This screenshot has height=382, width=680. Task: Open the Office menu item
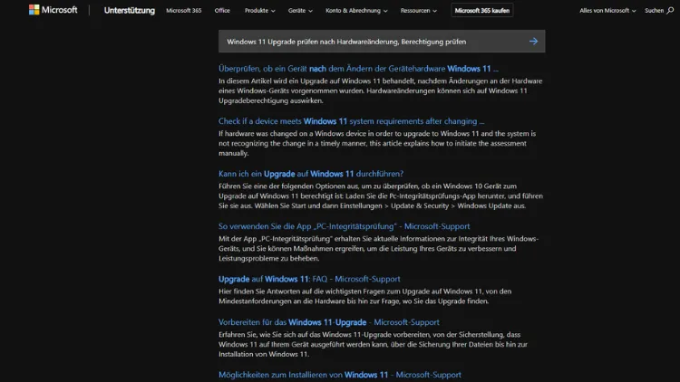(x=222, y=10)
